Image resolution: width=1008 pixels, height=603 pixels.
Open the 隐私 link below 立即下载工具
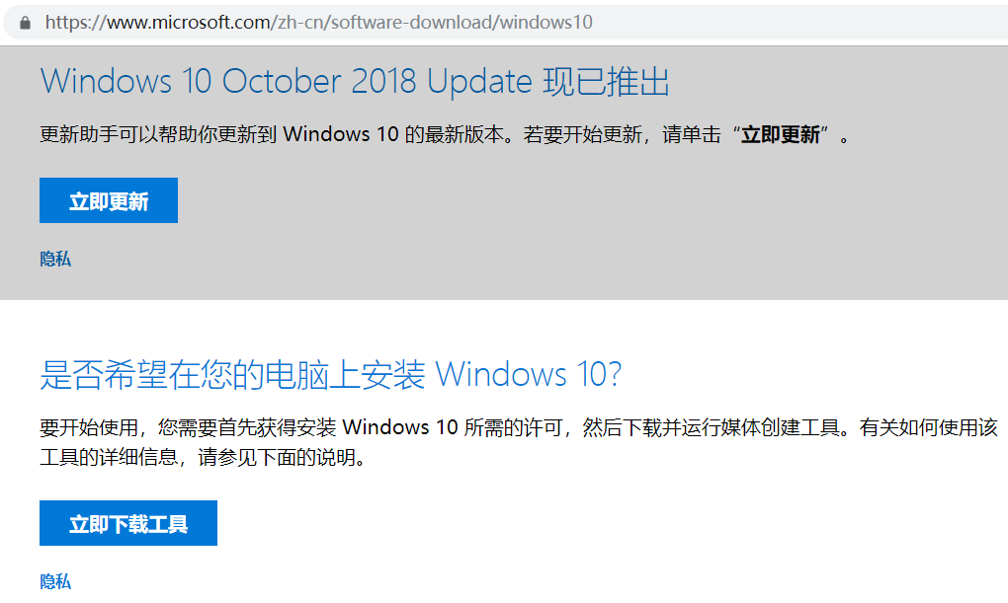pos(55,582)
